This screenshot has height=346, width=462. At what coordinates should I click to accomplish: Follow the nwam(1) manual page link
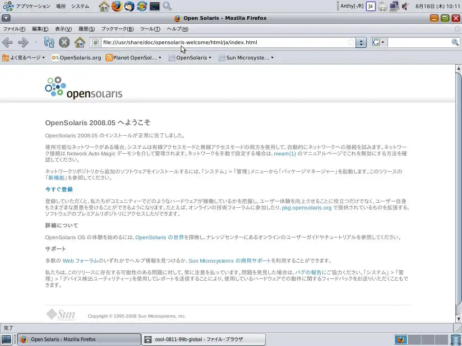coord(285,153)
